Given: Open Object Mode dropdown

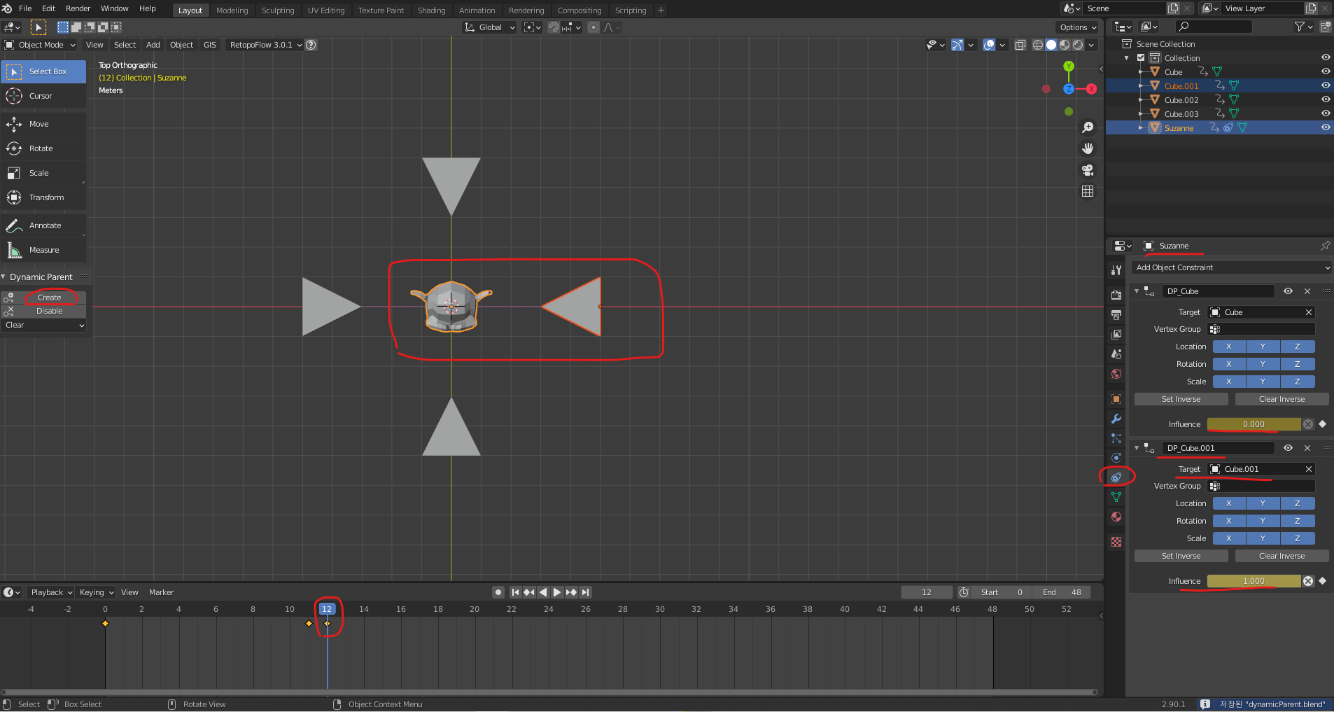Looking at the screenshot, I should (41, 45).
